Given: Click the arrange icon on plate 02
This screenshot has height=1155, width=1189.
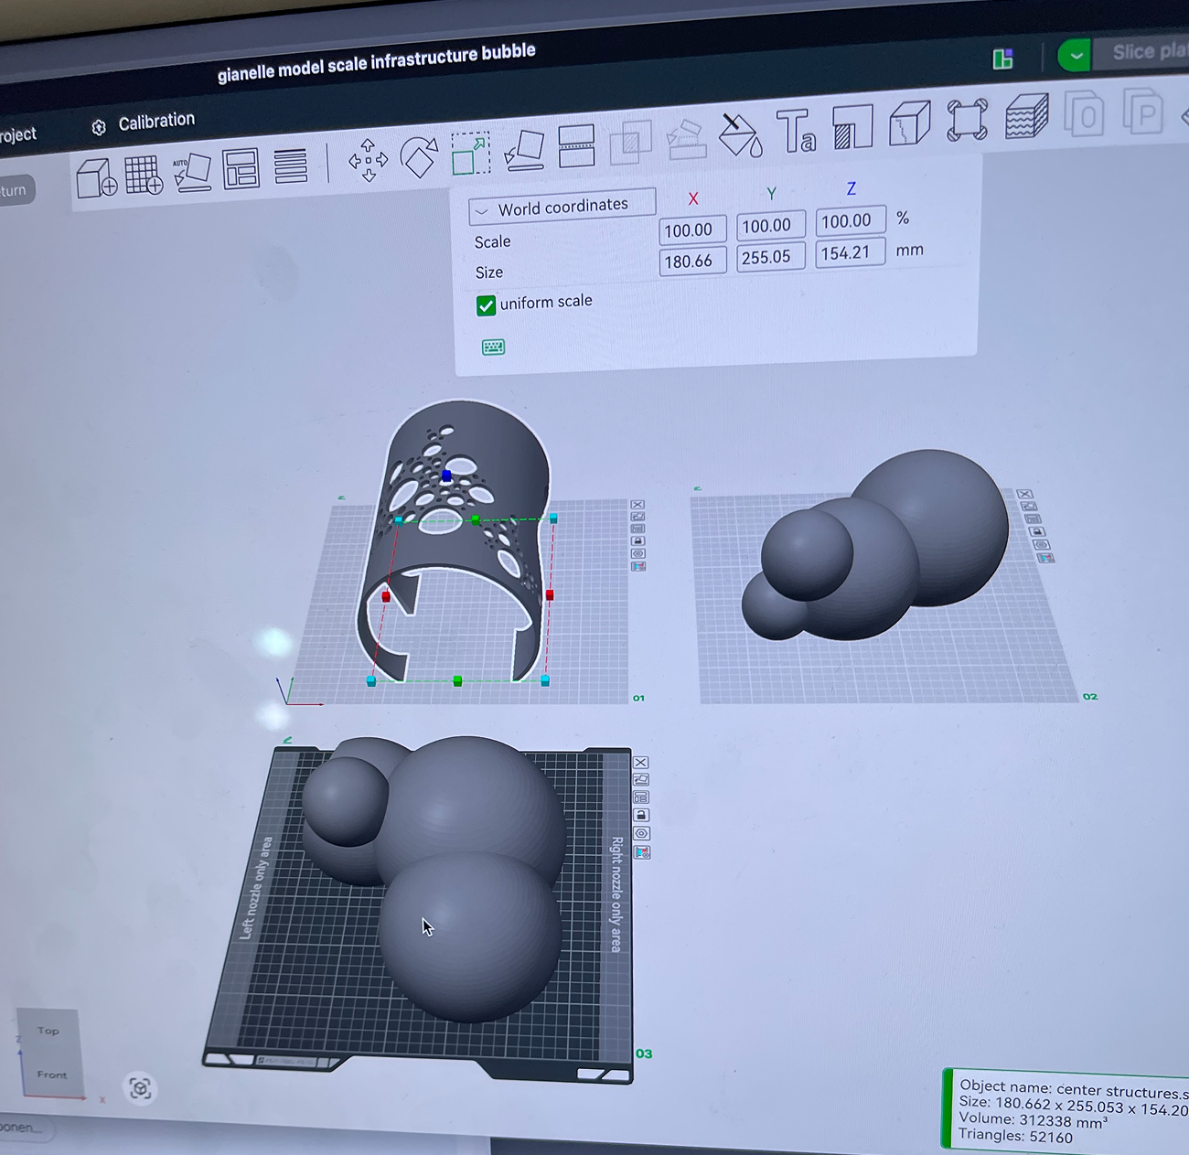Looking at the screenshot, I should (x=1033, y=519).
